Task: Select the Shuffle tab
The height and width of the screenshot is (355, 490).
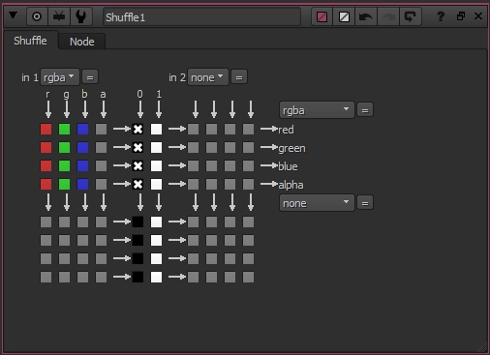Action: tap(30, 41)
